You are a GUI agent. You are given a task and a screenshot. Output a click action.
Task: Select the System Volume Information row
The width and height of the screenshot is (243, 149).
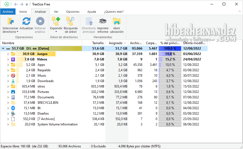104,124
